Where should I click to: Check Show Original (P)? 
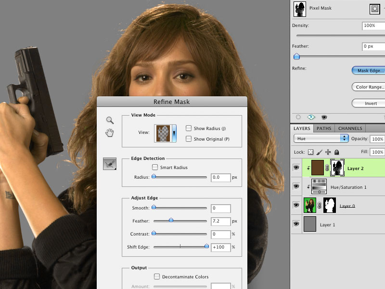tap(189, 139)
